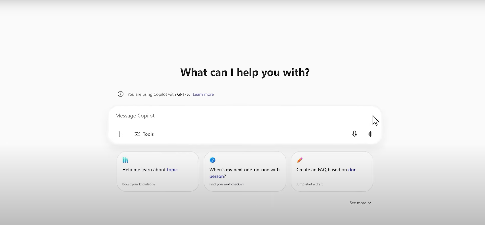The height and width of the screenshot is (225, 485).
Task: Click the "topic" placeholder in first card
Action: point(172,170)
